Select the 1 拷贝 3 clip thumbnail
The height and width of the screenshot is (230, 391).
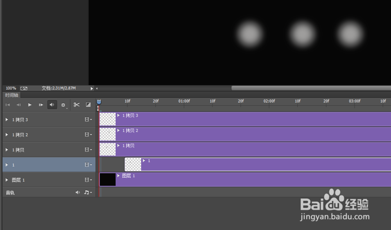point(108,119)
